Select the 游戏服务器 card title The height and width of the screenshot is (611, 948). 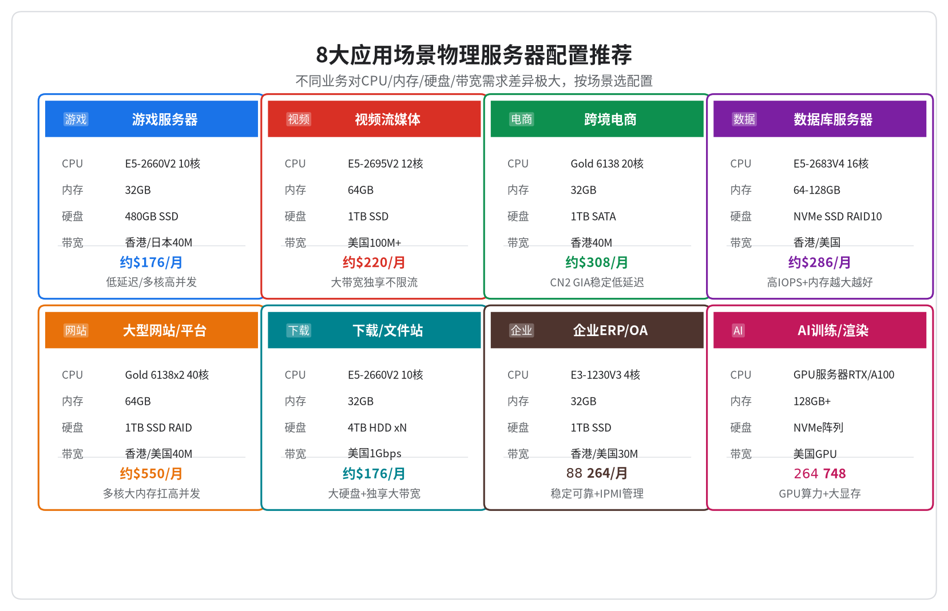[x=165, y=119]
